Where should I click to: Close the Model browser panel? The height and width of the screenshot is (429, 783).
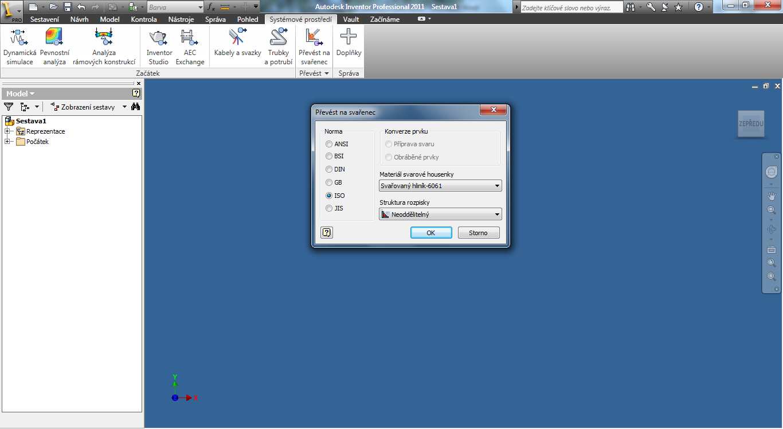tap(138, 83)
